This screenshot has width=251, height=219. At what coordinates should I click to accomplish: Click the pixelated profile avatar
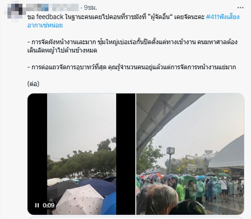click(x=15, y=12)
